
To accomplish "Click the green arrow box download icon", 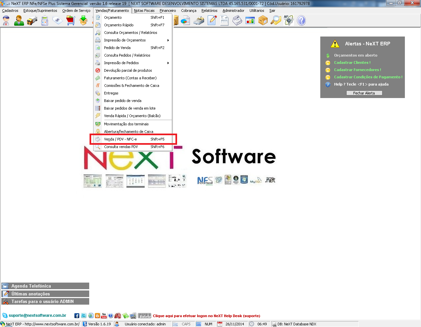I will click(83, 21).
